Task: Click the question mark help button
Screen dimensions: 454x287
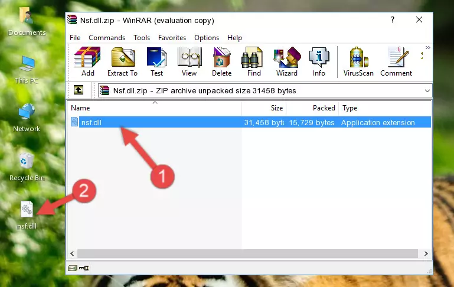Action: (x=393, y=19)
